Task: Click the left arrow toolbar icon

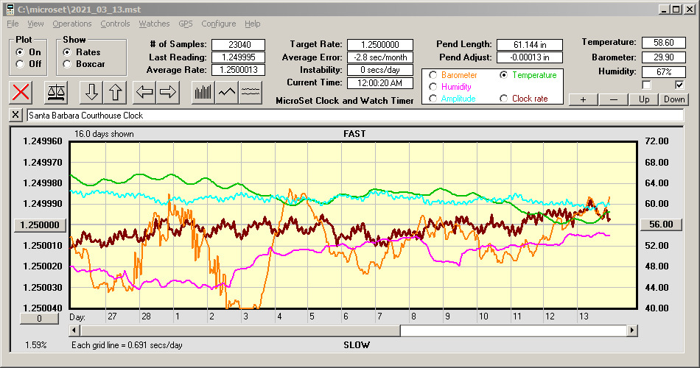Action: [x=144, y=92]
